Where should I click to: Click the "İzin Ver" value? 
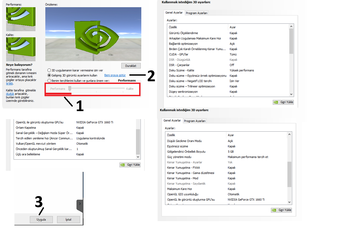point(234,81)
